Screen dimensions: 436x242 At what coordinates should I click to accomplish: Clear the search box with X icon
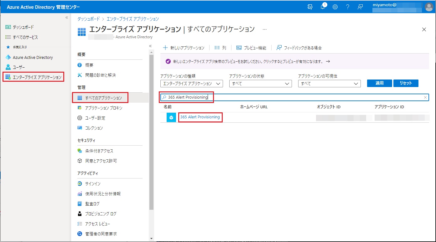point(425,97)
